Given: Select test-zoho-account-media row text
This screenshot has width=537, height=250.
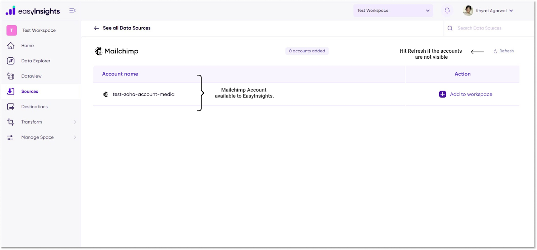Looking at the screenshot, I should [144, 94].
